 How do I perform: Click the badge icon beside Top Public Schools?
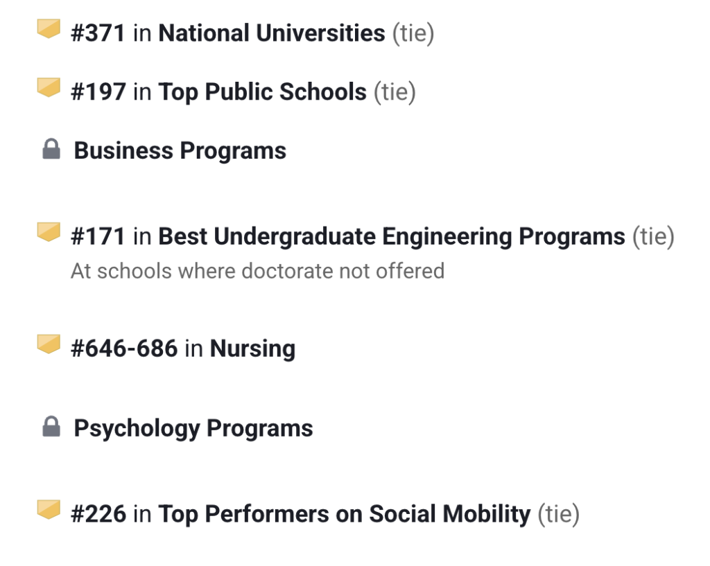49,88
